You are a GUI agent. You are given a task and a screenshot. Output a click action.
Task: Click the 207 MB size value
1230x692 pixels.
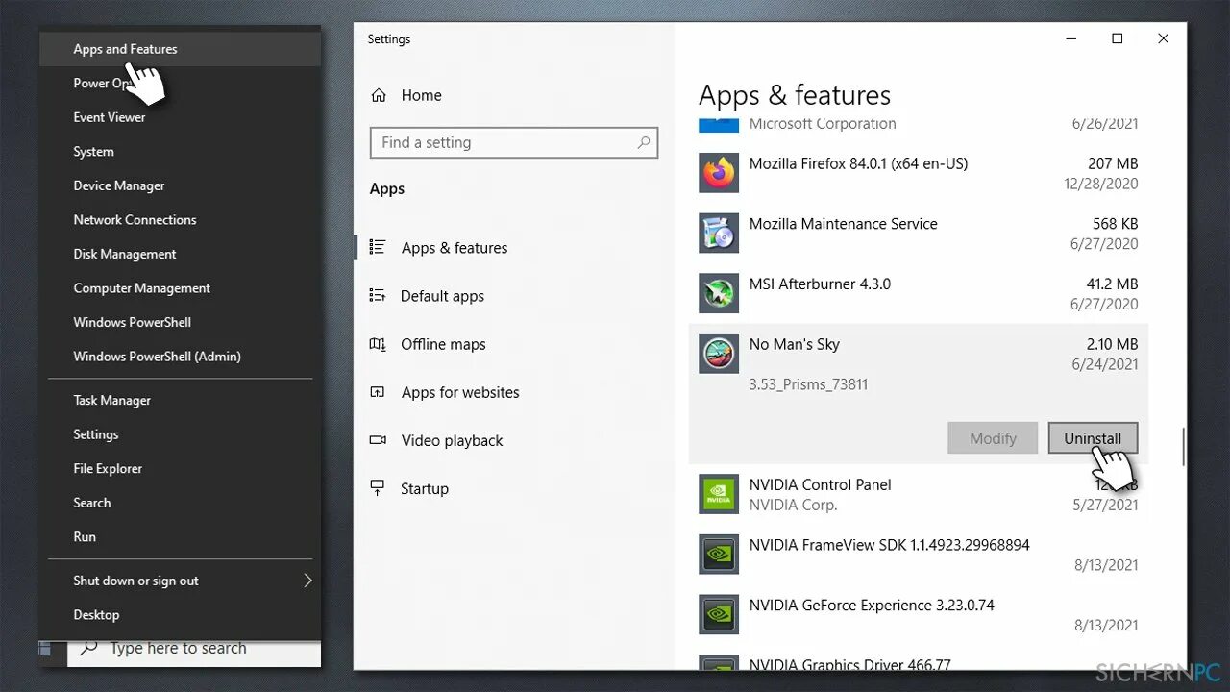1113,163
